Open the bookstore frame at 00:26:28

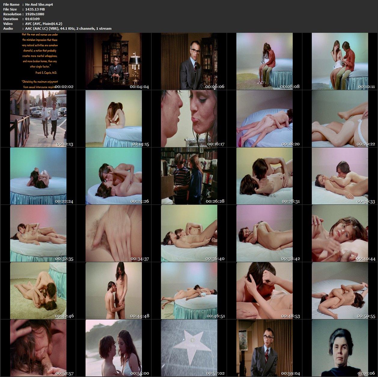point(189,176)
